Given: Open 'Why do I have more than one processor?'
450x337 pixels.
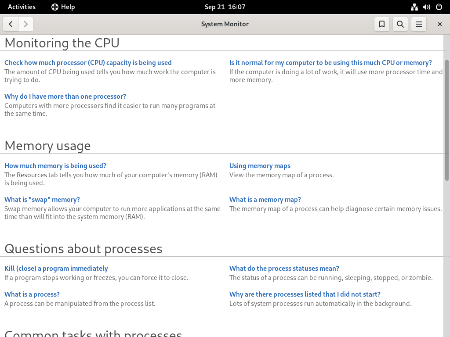Looking at the screenshot, I should tap(65, 96).
